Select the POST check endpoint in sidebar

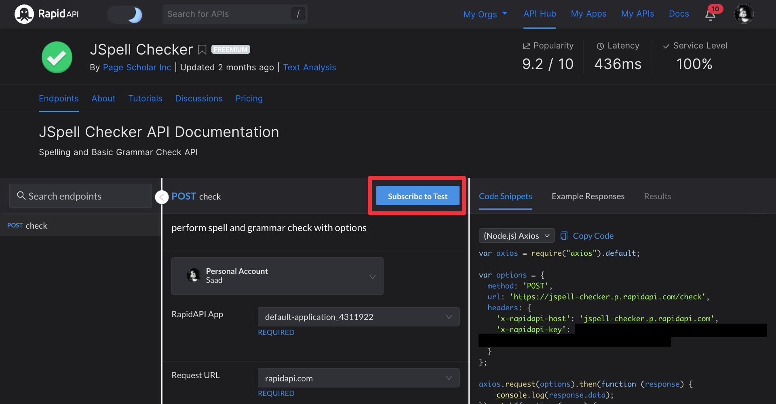[x=80, y=225]
